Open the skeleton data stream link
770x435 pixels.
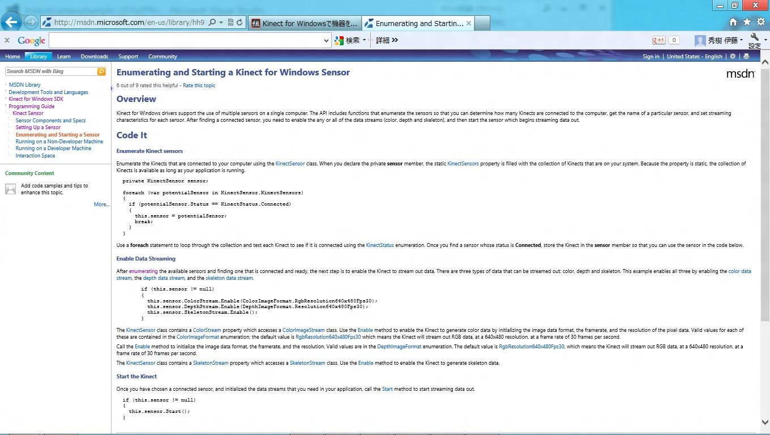coord(229,278)
